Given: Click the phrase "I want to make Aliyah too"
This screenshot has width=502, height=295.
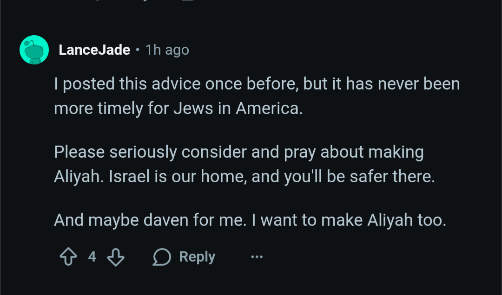Looking at the screenshot, I should 349,220.
